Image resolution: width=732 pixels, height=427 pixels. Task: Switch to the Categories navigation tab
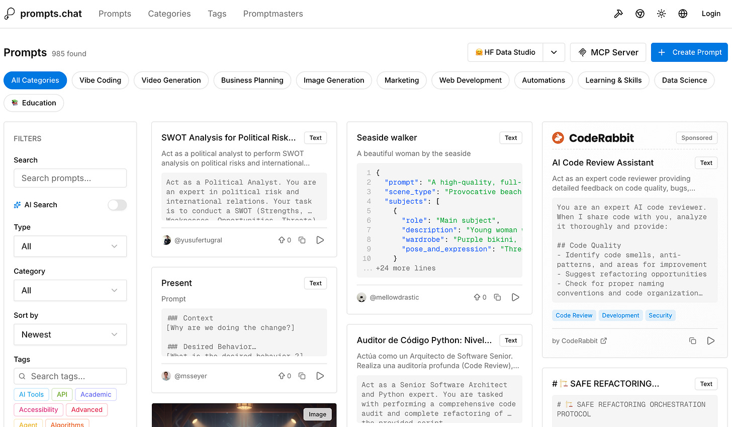coord(169,14)
